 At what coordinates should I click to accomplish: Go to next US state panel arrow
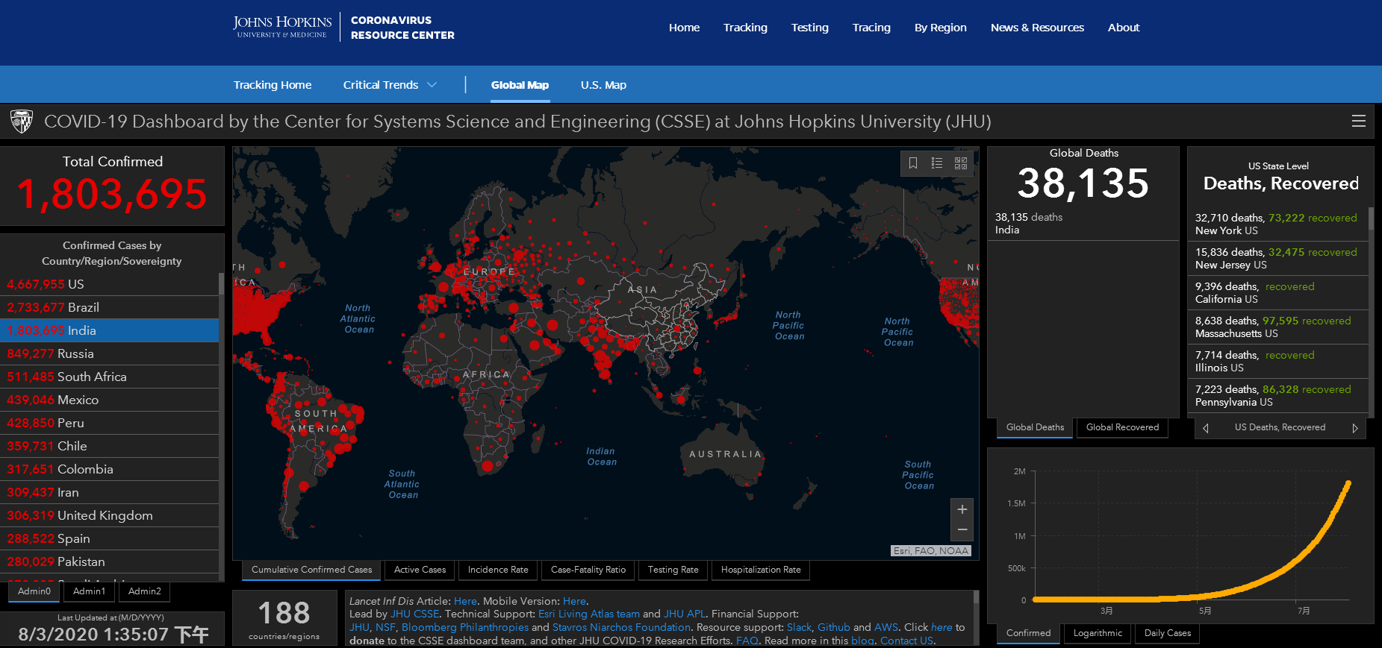1354,428
